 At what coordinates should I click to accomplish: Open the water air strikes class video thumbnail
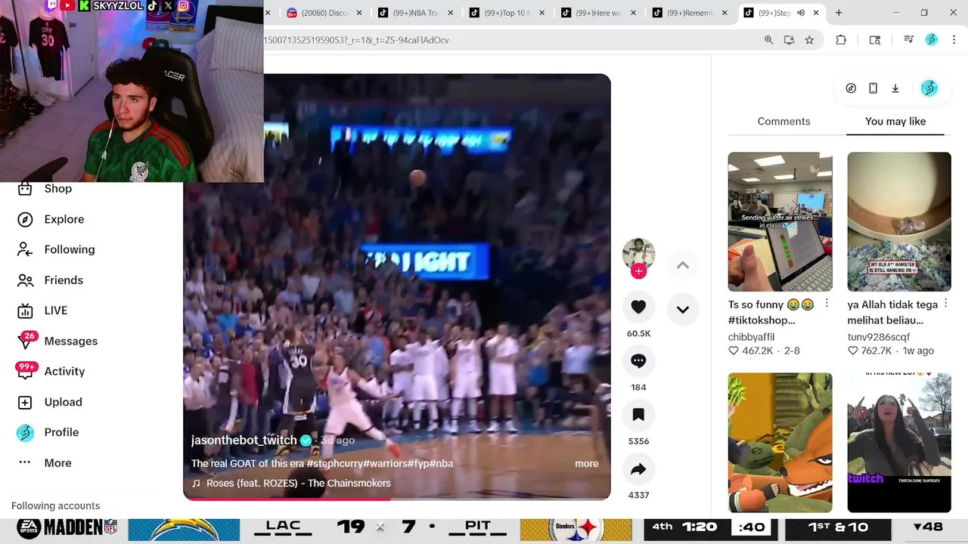point(780,221)
